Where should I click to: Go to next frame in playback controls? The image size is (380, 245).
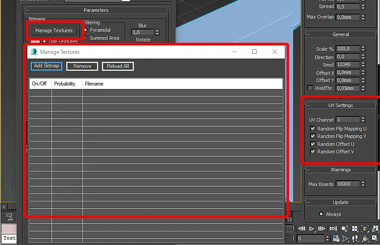(322, 229)
